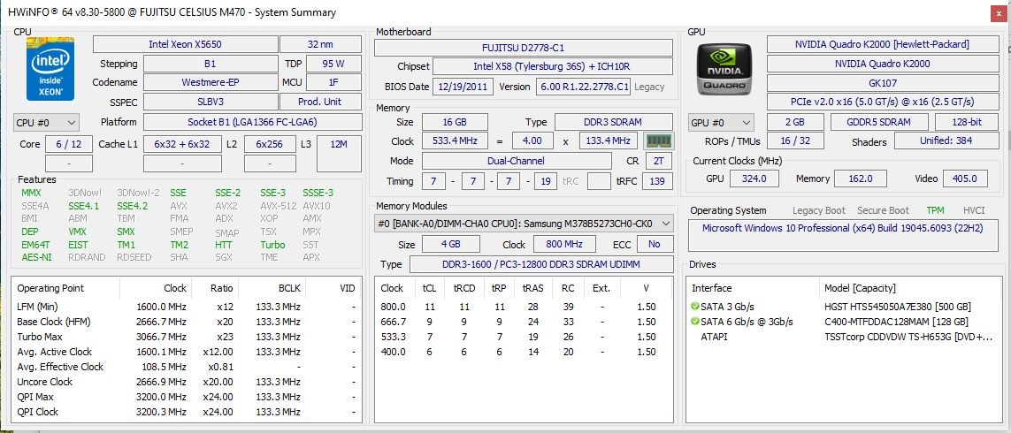Click the SSPEC value SLBV3

pyautogui.click(x=211, y=102)
